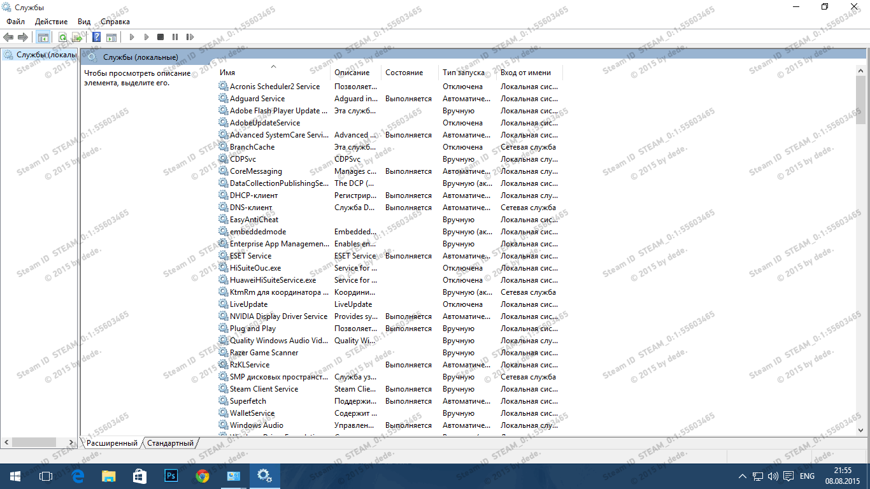Select the embeddedmode service
This screenshot has width=870, height=489.
point(258,232)
